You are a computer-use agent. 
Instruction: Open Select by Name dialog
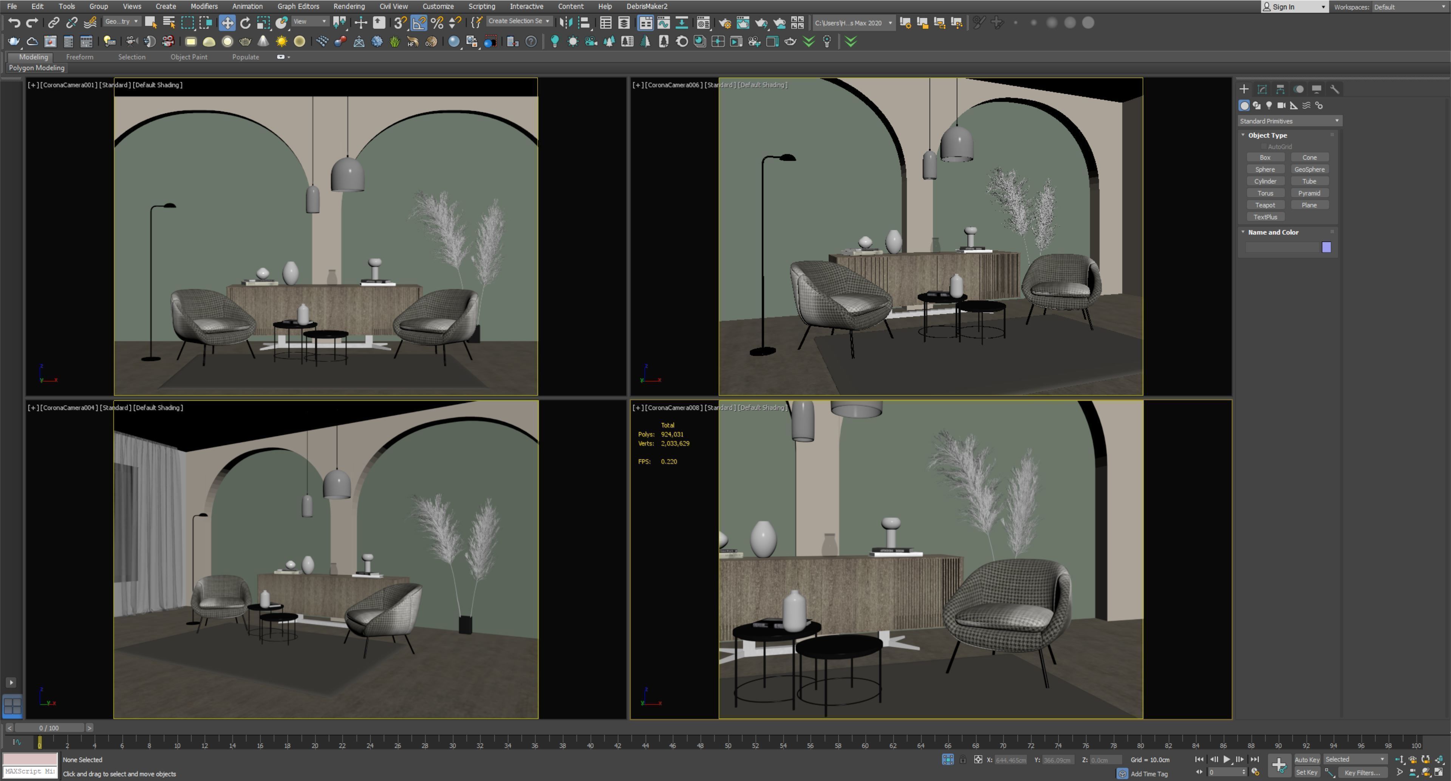(x=169, y=23)
